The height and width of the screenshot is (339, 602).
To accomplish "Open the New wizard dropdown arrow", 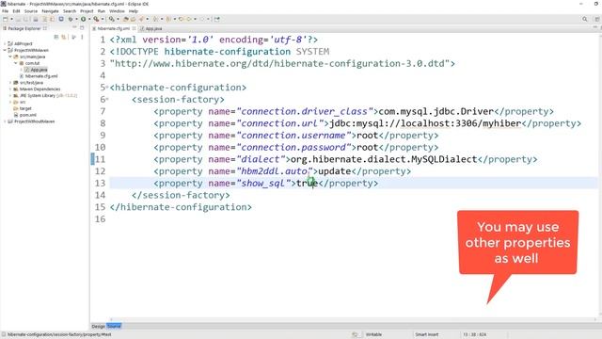I will [x=12, y=19].
